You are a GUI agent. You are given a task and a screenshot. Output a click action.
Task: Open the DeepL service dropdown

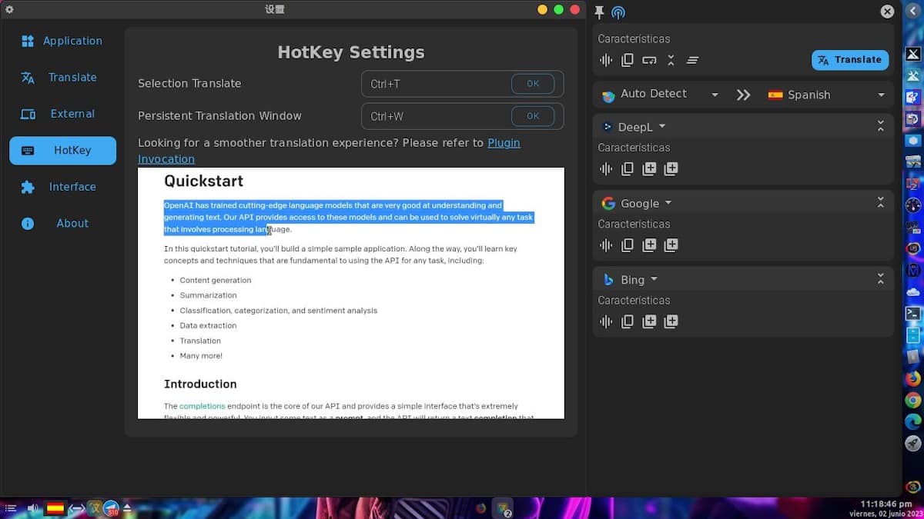coord(633,127)
